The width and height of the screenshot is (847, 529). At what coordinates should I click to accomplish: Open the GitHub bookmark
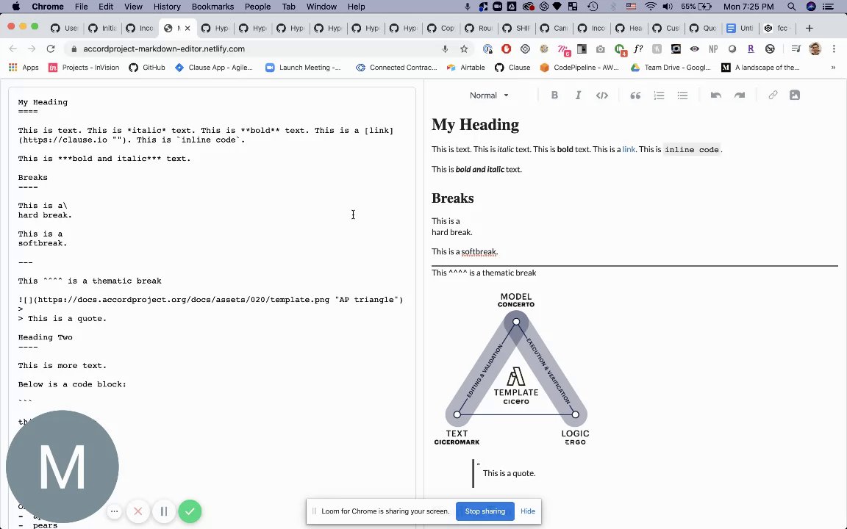147,68
